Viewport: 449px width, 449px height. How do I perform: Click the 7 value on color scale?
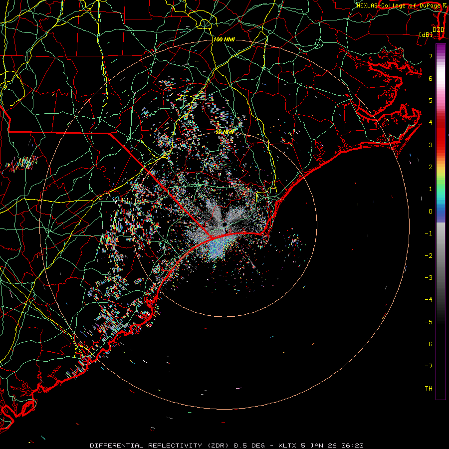pos(431,56)
